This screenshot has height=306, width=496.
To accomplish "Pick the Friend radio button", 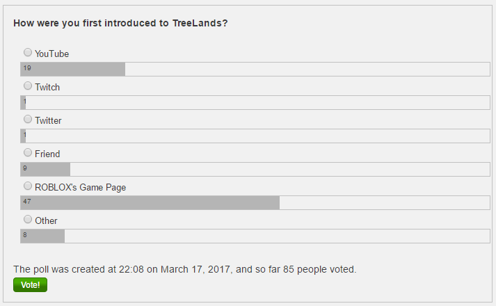I will (x=28, y=152).
